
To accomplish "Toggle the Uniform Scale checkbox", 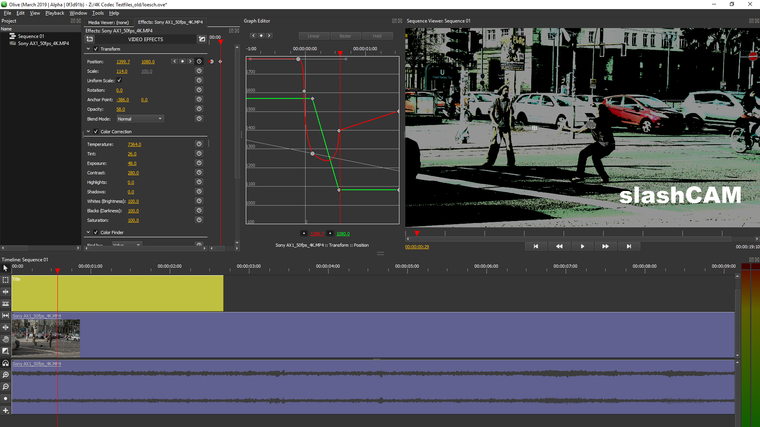I will coord(119,80).
